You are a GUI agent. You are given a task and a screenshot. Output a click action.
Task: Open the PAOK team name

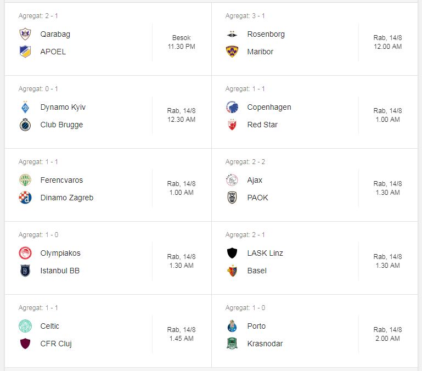point(257,198)
